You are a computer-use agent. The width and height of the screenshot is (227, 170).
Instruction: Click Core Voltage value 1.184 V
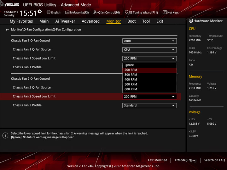[x=212, y=53]
